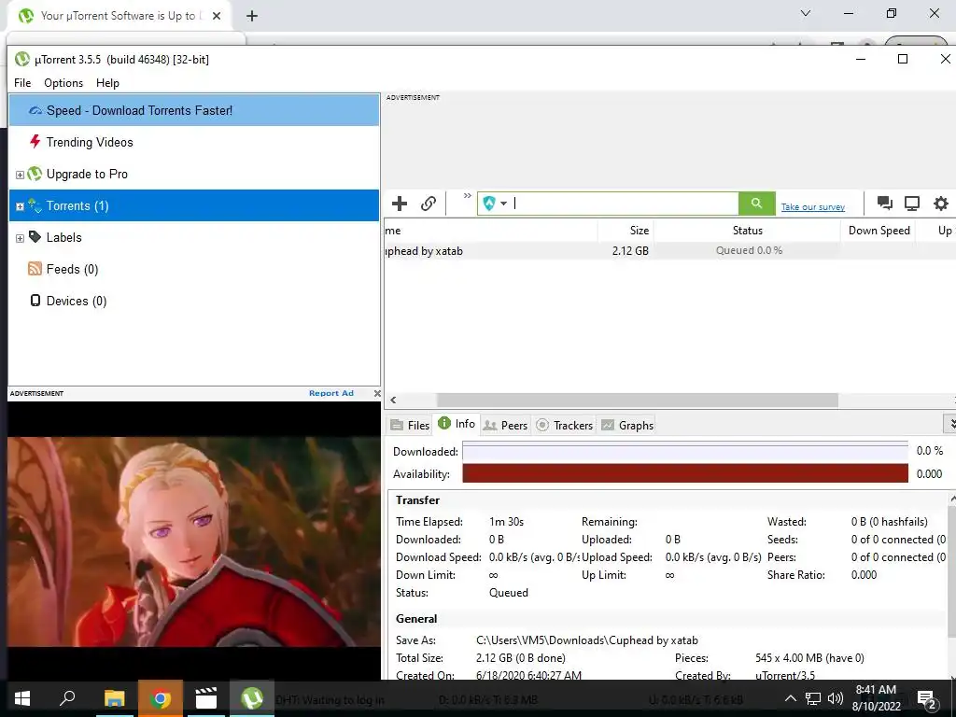
Task: Select Labels in the sidebar
Action: pos(194,237)
